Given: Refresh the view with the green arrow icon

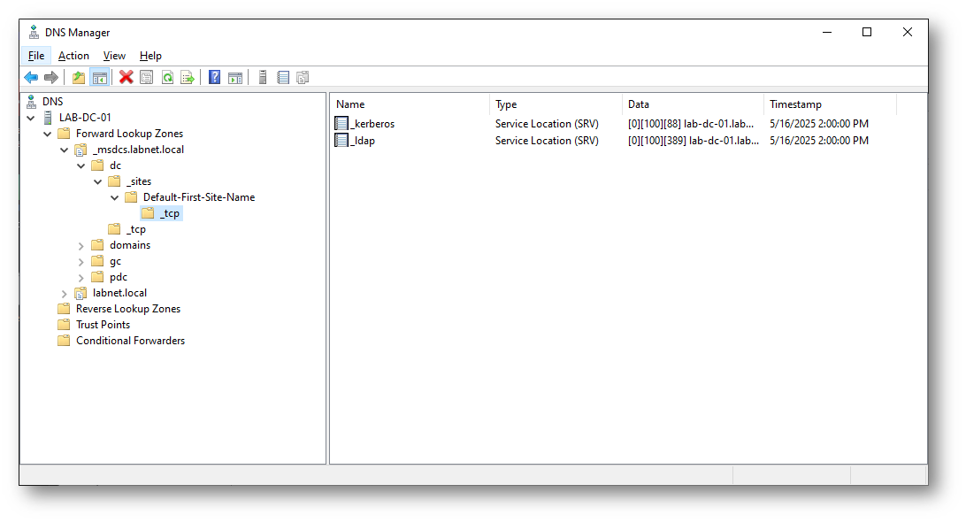Looking at the screenshot, I should pyautogui.click(x=167, y=78).
